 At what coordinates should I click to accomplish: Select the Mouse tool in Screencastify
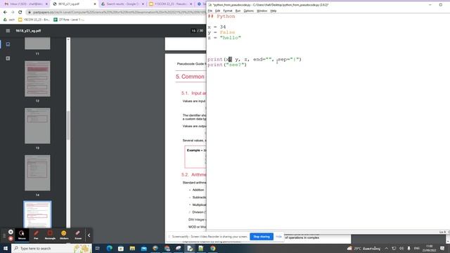click(x=22, y=235)
